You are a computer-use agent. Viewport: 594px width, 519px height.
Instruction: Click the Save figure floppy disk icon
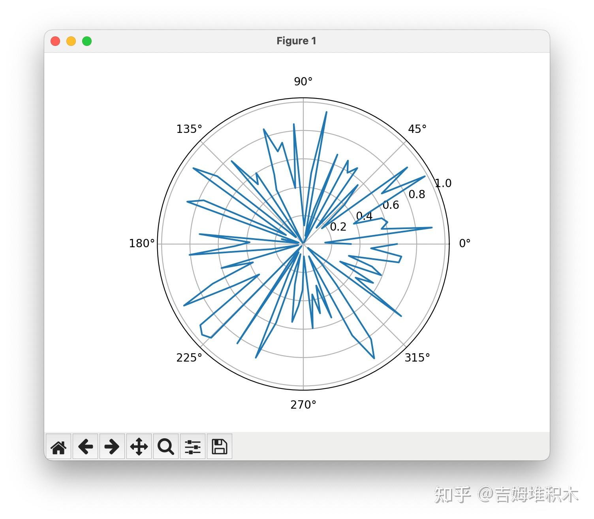point(219,447)
